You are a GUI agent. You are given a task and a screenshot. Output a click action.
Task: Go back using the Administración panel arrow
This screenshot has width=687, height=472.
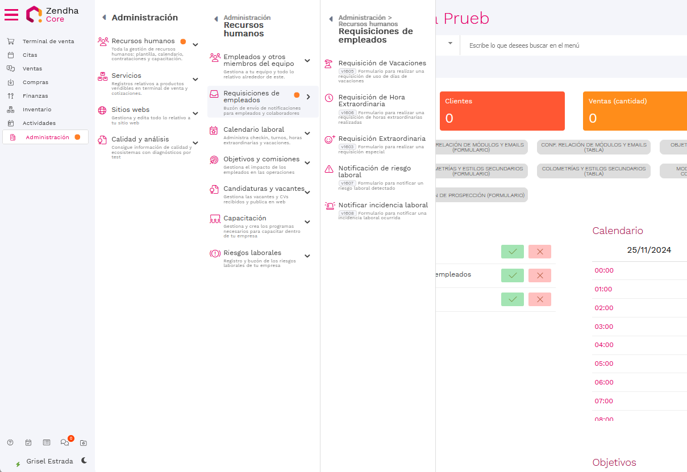(x=104, y=18)
